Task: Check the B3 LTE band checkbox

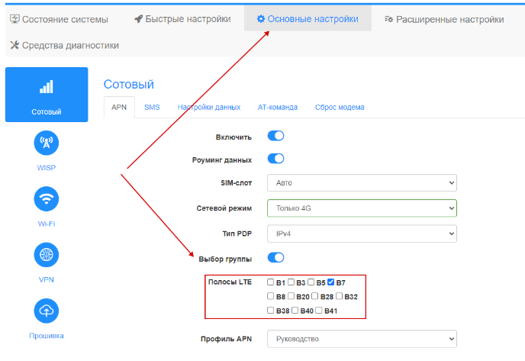Action: pos(291,282)
